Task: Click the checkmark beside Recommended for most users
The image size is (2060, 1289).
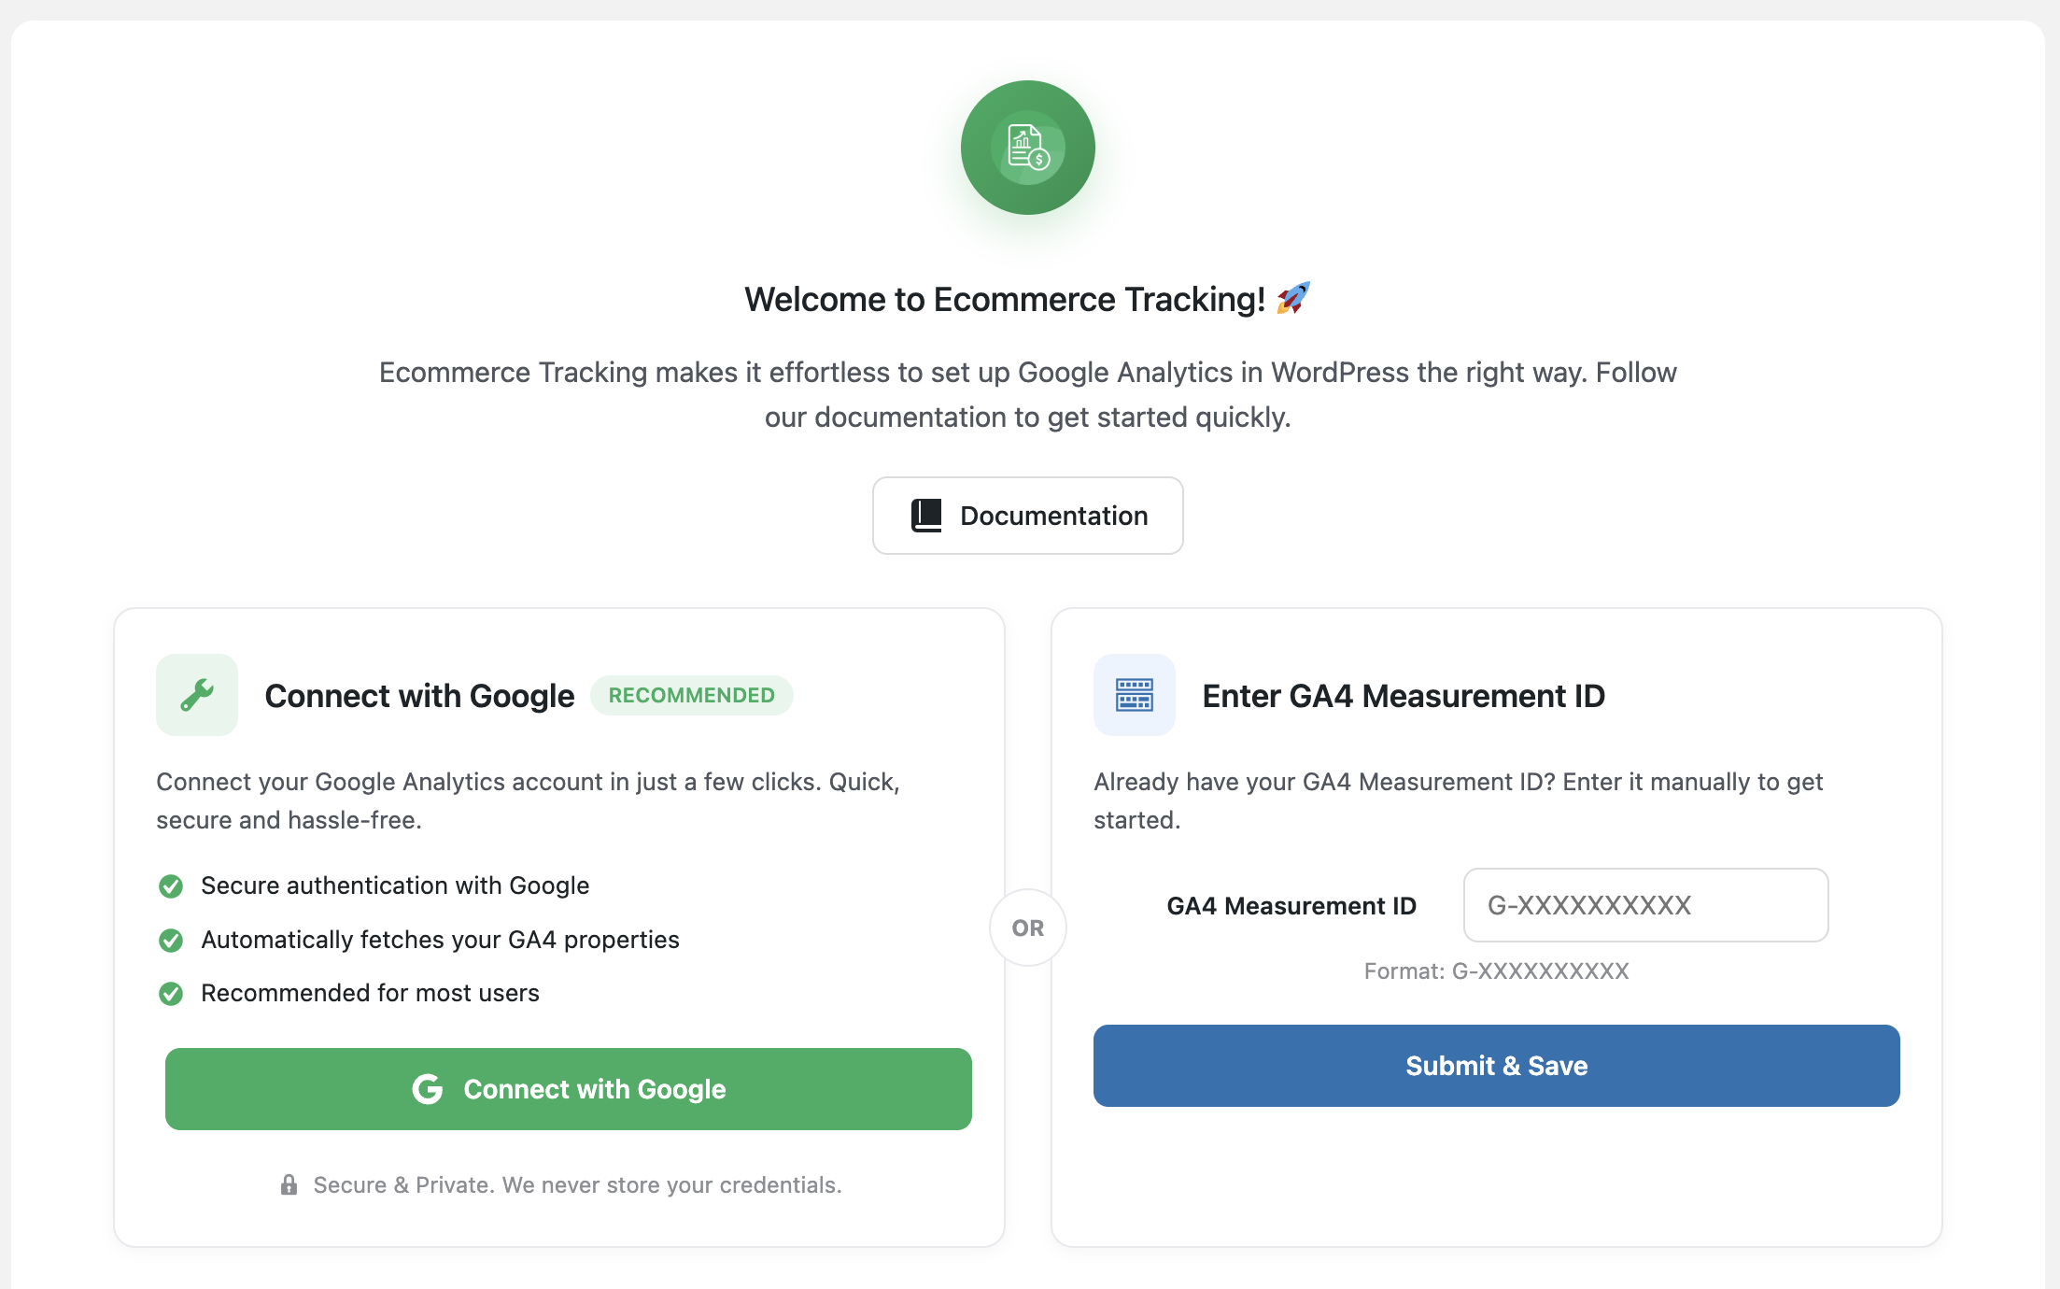Action: click(x=171, y=993)
